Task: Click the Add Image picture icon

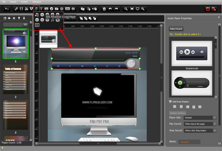Action: [46, 9]
